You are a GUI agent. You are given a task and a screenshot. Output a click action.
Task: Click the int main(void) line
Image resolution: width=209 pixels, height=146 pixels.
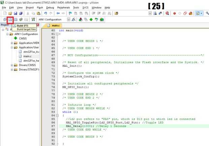coord(71,30)
